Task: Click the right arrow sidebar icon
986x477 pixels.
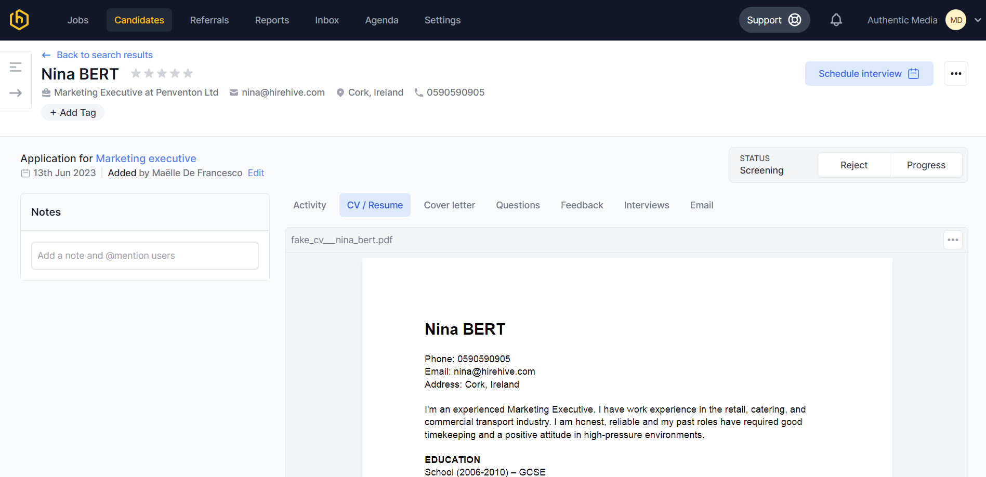Action: [16, 93]
